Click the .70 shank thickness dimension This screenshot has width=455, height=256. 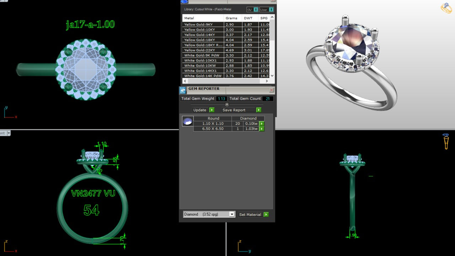[x=123, y=240]
